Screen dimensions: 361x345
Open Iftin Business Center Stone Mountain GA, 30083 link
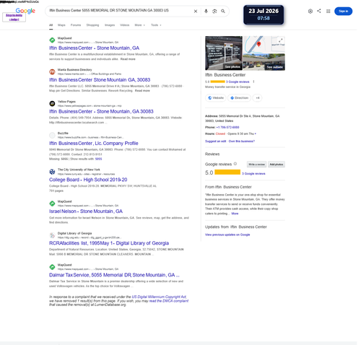coord(100,80)
